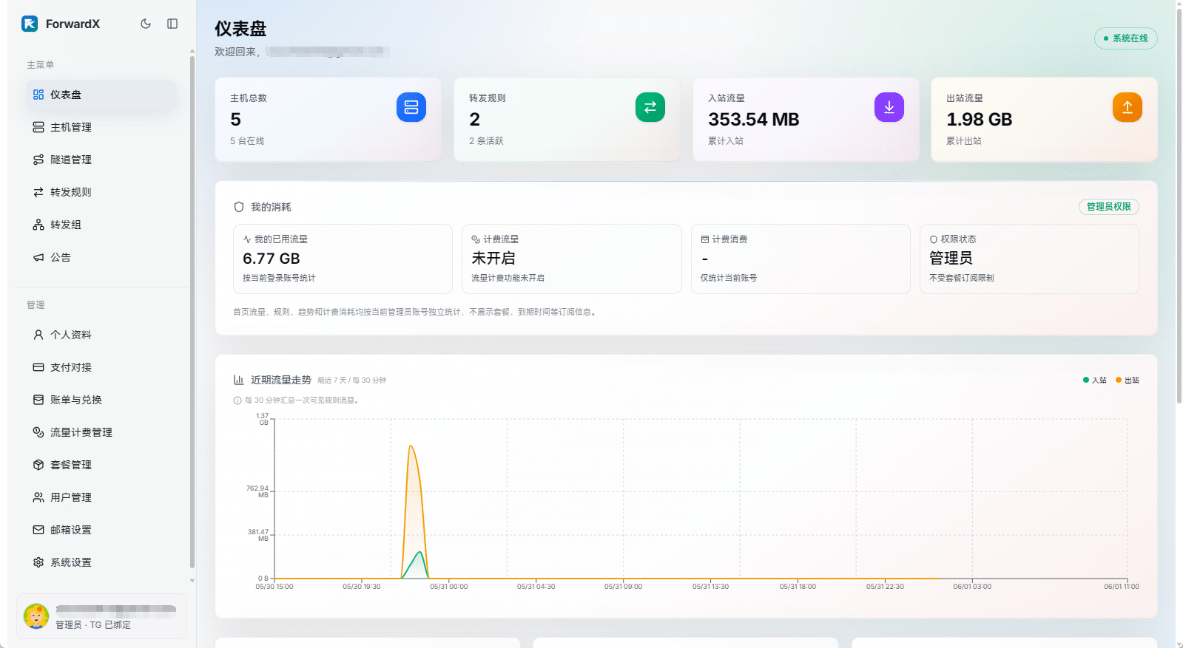Toggle the 入站 legend series
The height and width of the screenshot is (648, 1183).
[1095, 381]
